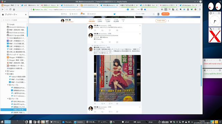Click the Twitter bird logo in page header

pyautogui.click(x=114, y=14)
